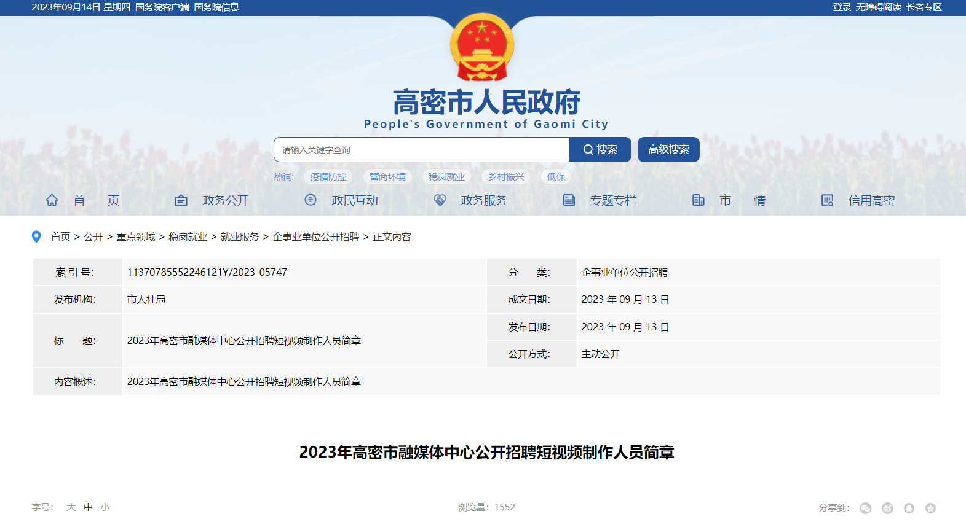The width and height of the screenshot is (966, 530).
Task: Open 政务服务 navigation menu item
Action: pos(484,200)
